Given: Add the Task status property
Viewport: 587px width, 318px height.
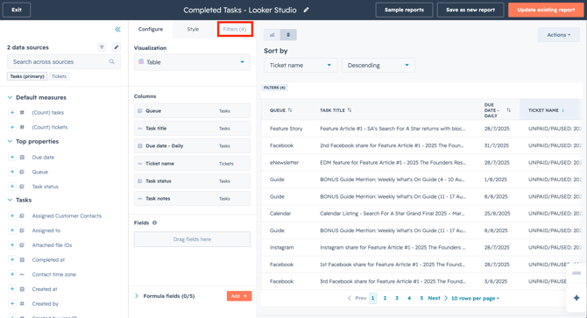Looking at the screenshot, I should coord(12,187).
